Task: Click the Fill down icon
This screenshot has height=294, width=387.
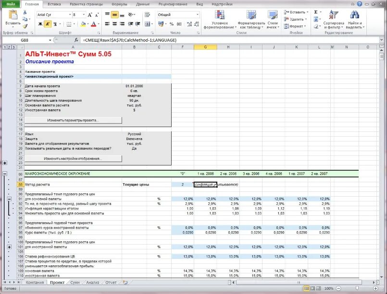Action: point(316,19)
